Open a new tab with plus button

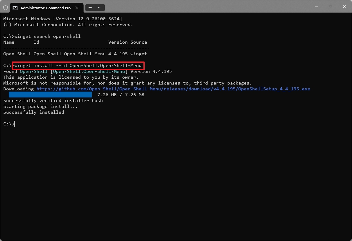pos(90,8)
